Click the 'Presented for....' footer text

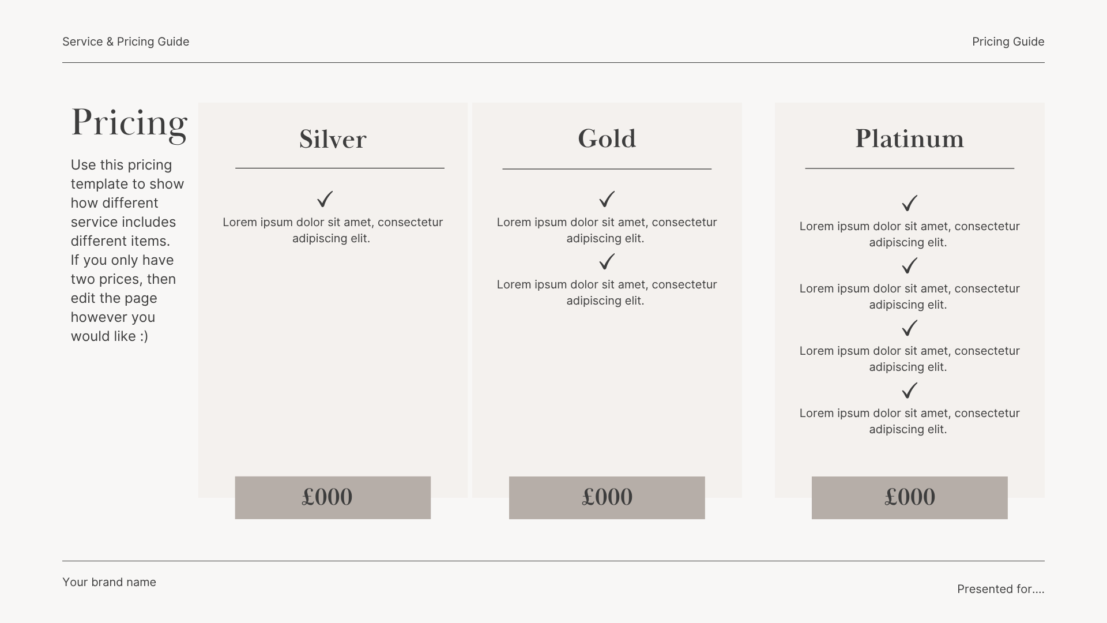(x=1000, y=589)
